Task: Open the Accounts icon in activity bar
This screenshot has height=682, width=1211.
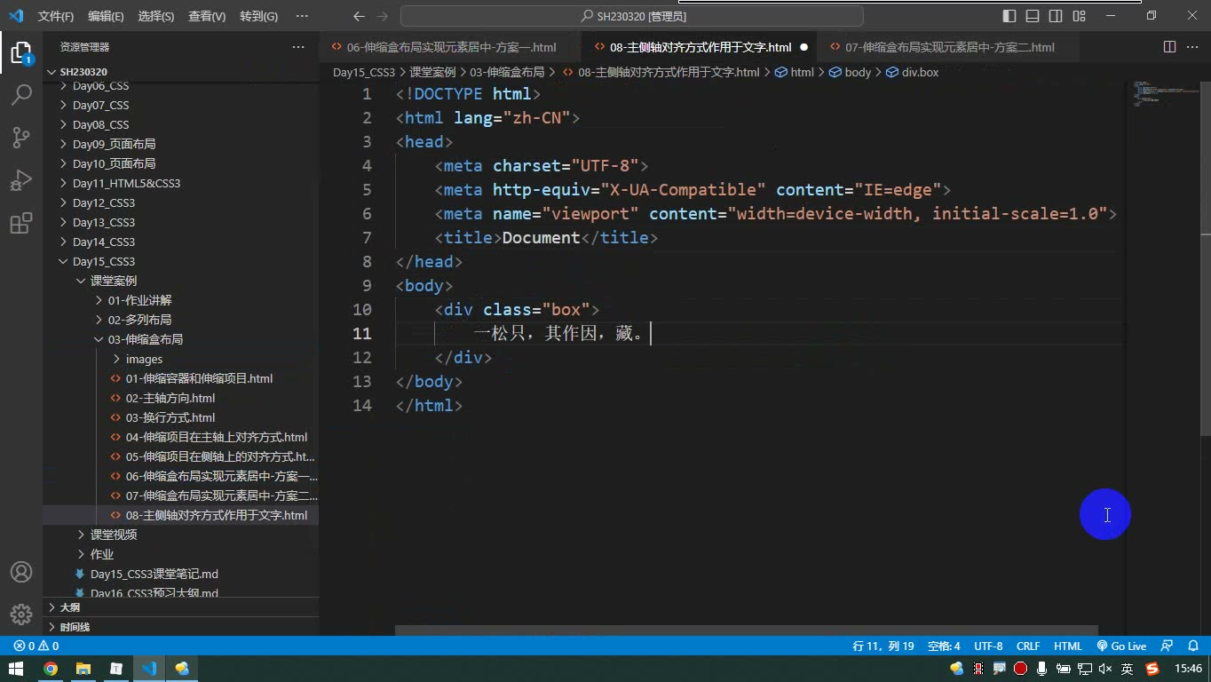Action: (21, 572)
